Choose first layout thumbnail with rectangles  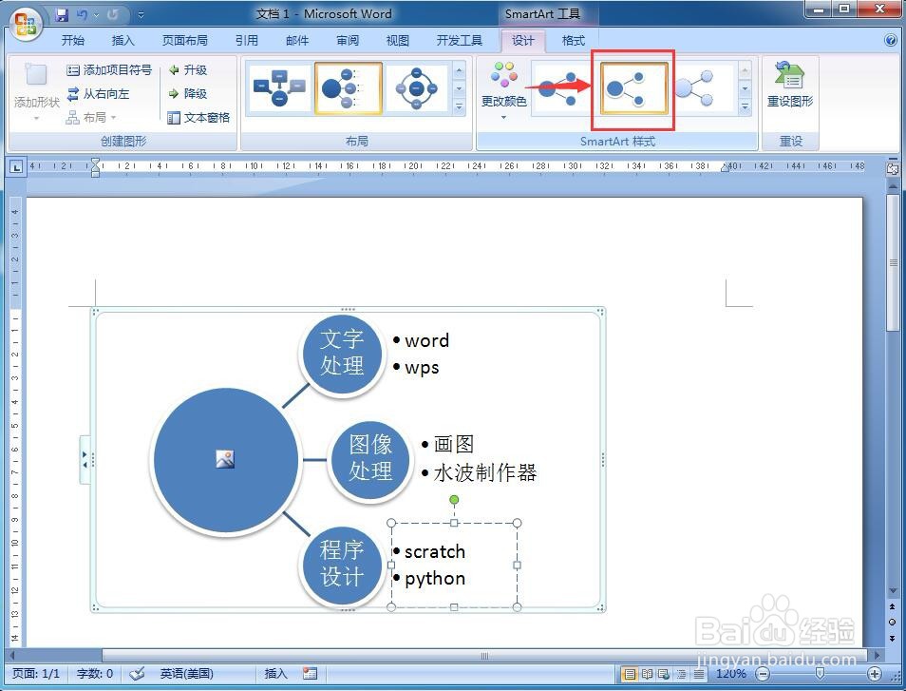coord(279,88)
